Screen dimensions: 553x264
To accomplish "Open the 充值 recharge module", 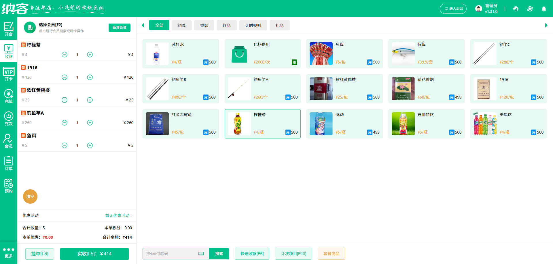I will pyautogui.click(x=9, y=96).
